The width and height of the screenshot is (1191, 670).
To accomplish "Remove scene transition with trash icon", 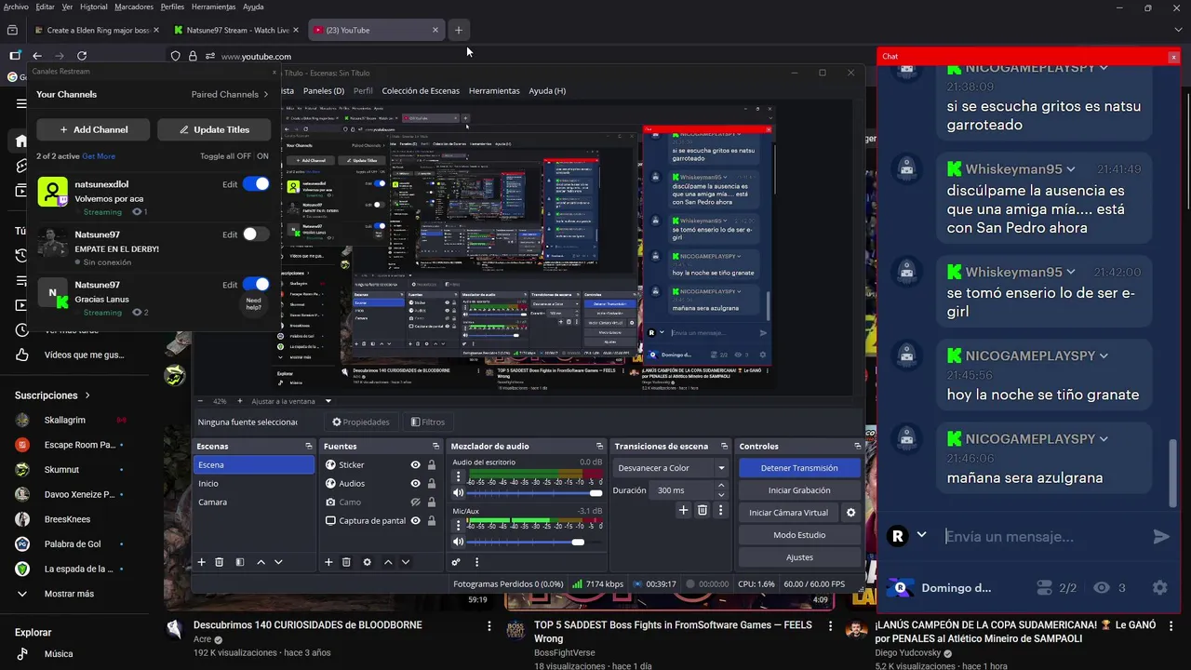I will 703,510.
